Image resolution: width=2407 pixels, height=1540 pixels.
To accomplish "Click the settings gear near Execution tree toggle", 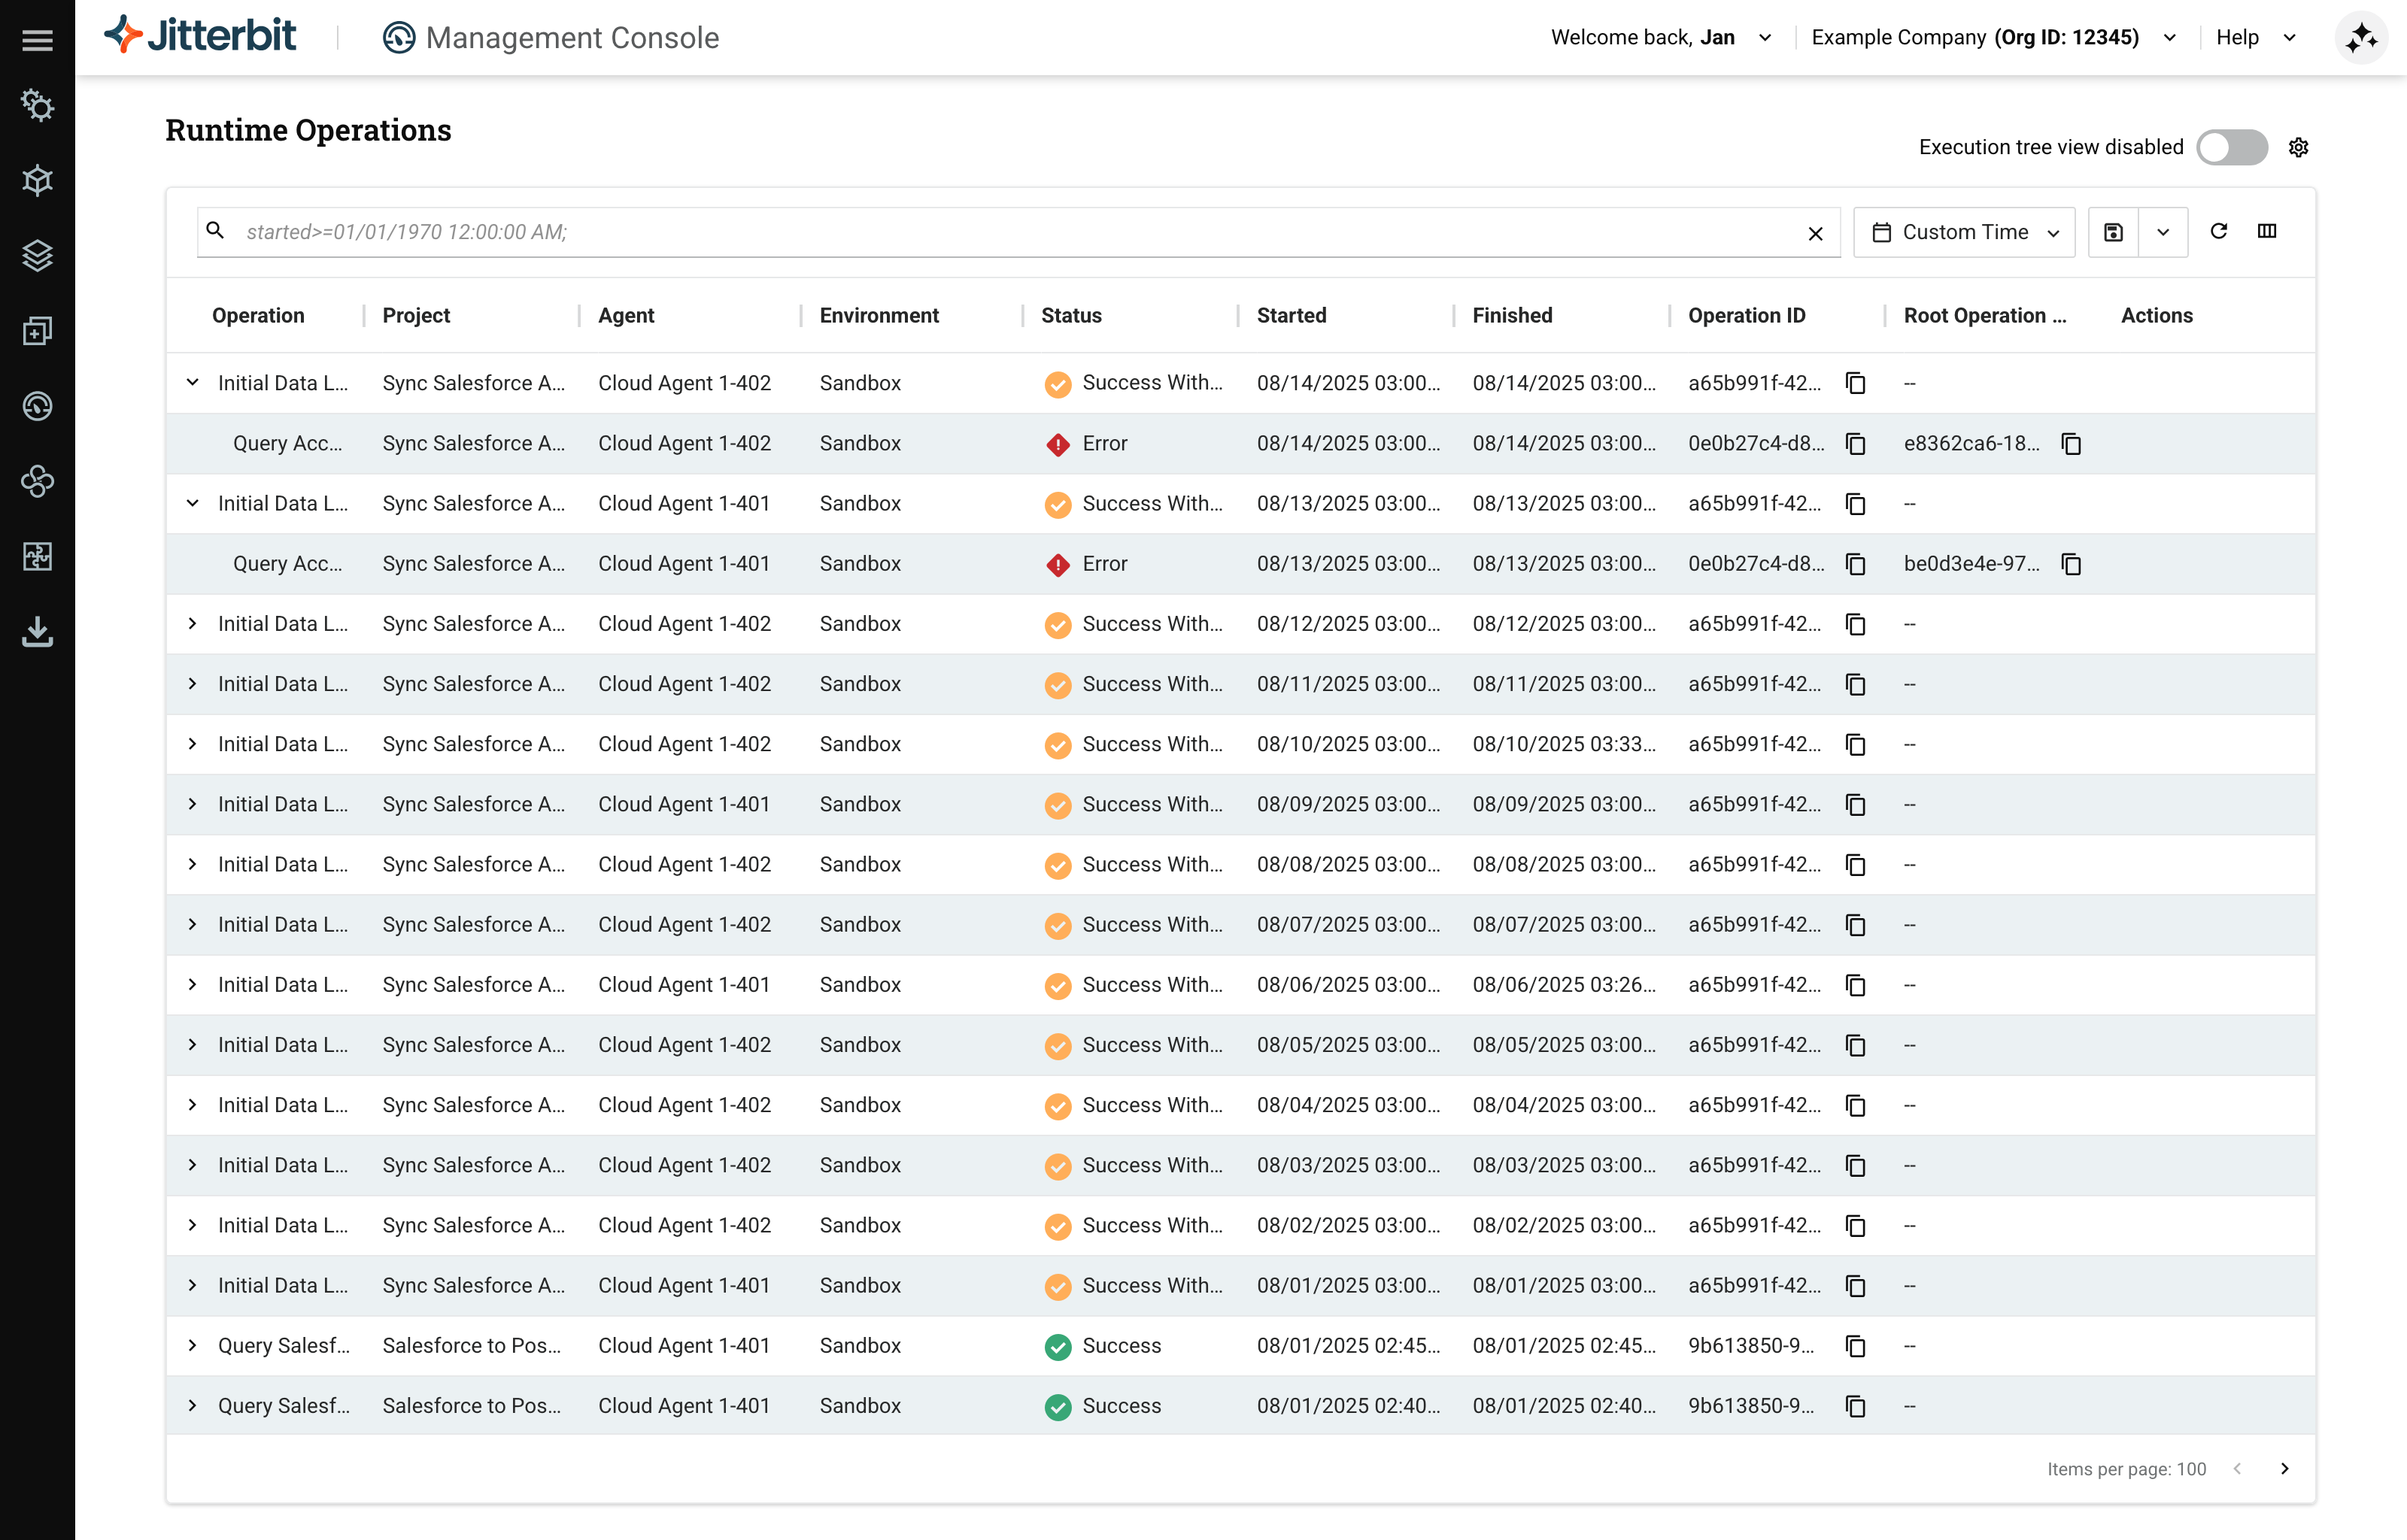I will tap(2299, 147).
